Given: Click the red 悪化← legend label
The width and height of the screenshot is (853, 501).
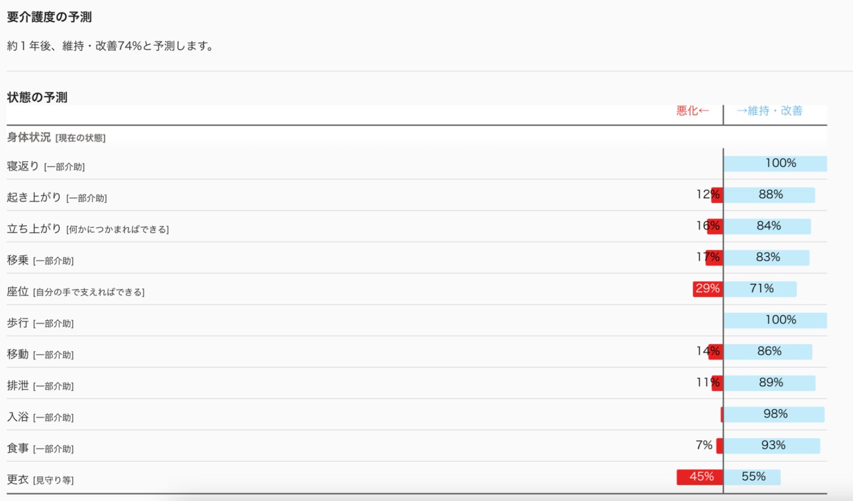Looking at the screenshot, I should [692, 111].
